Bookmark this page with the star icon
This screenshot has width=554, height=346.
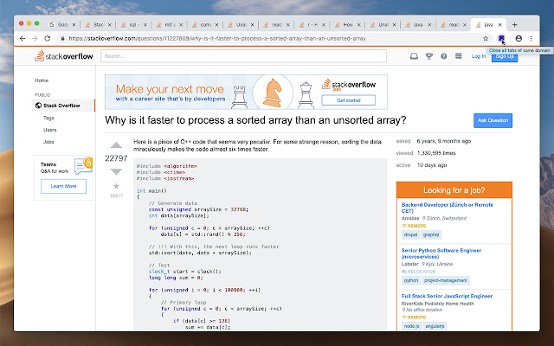pos(486,38)
